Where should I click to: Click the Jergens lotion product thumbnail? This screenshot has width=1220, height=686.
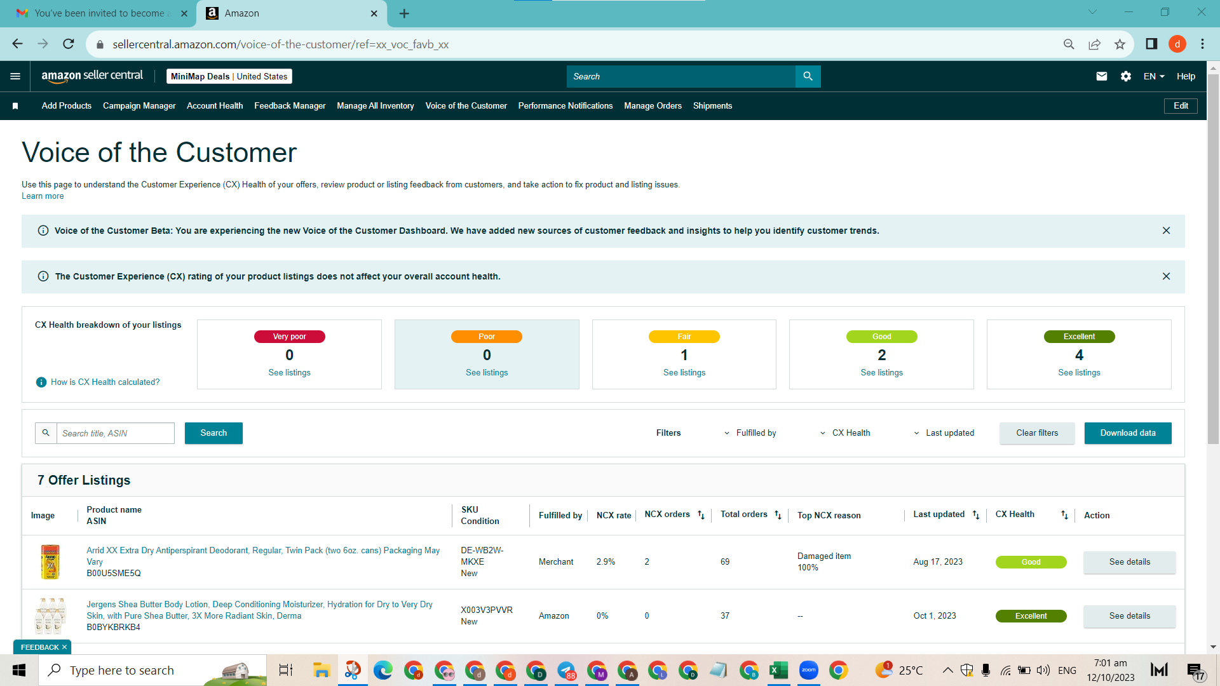point(50,615)
